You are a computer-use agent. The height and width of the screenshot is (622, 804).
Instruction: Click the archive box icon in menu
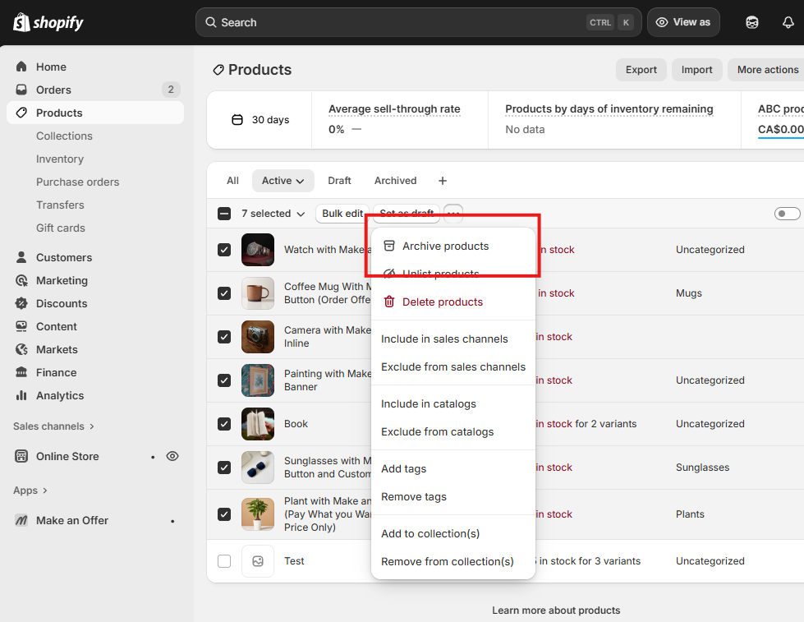tap(389, 246)
